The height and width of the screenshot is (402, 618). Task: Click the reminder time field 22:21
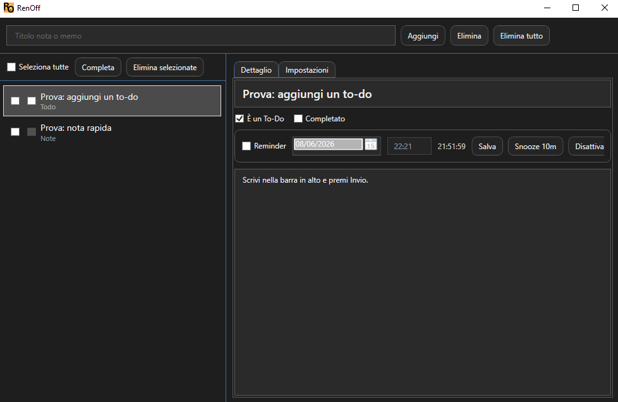click(409, 146)
